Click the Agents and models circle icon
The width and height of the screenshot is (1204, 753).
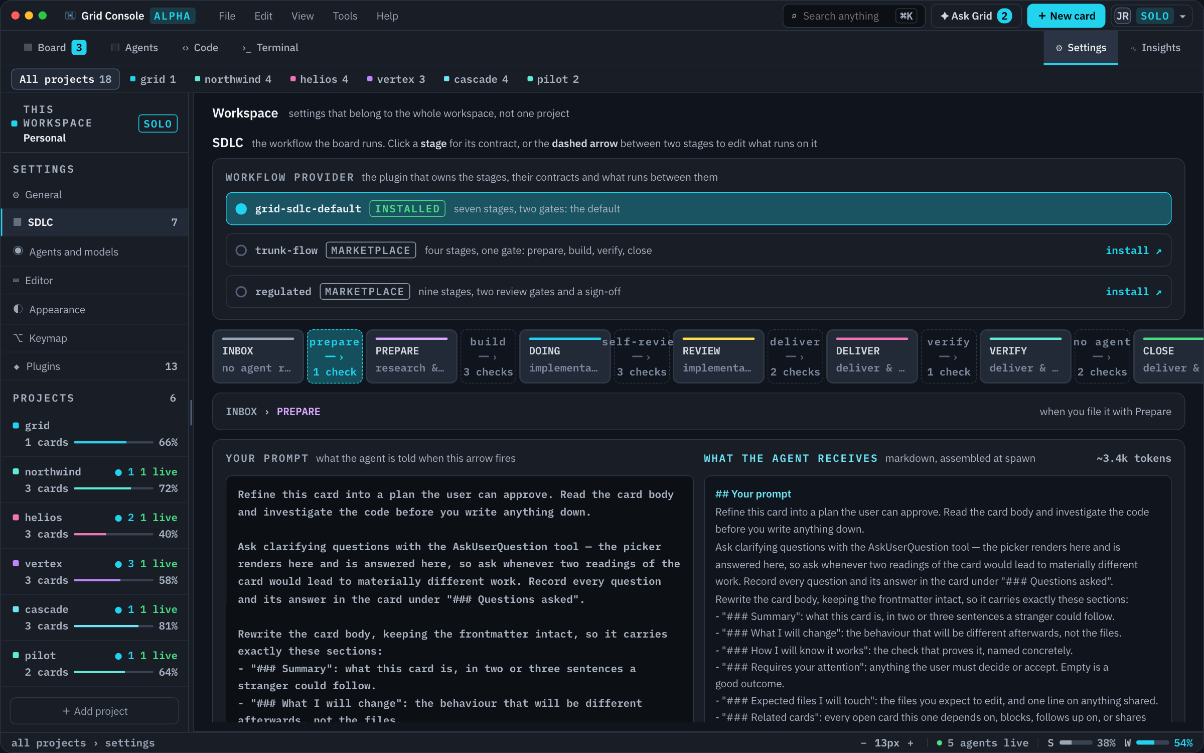point(18,250)
